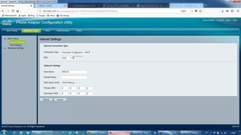Click the Windows Start orb
The height and width of the screenshot is (135, 241).
3,132
